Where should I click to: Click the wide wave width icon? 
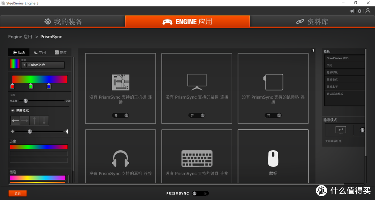(x=66, y=131)
